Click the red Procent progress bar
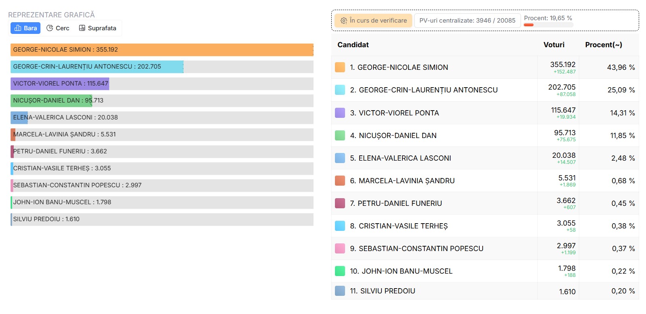 click(x=529, y=25)
